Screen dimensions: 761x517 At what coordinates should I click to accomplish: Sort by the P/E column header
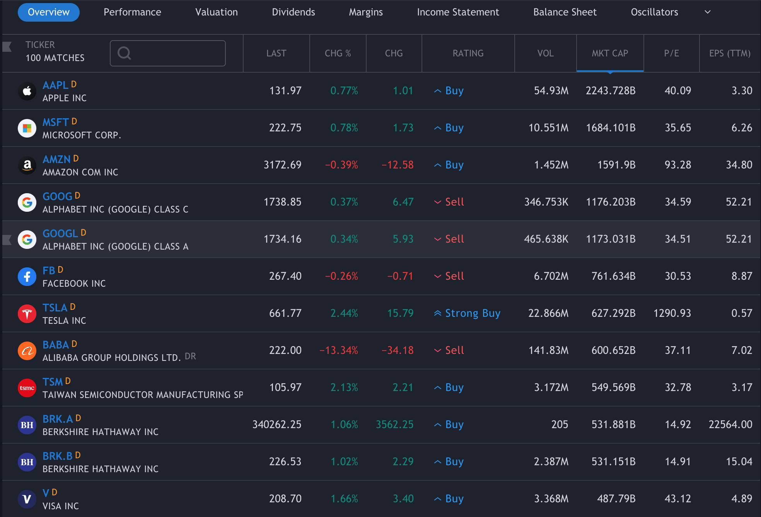[x=672, y=53]
